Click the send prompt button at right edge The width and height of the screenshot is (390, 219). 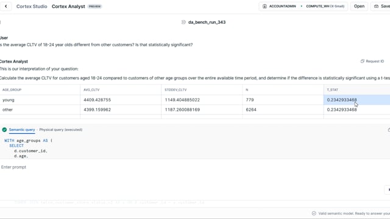coord(388,189)
